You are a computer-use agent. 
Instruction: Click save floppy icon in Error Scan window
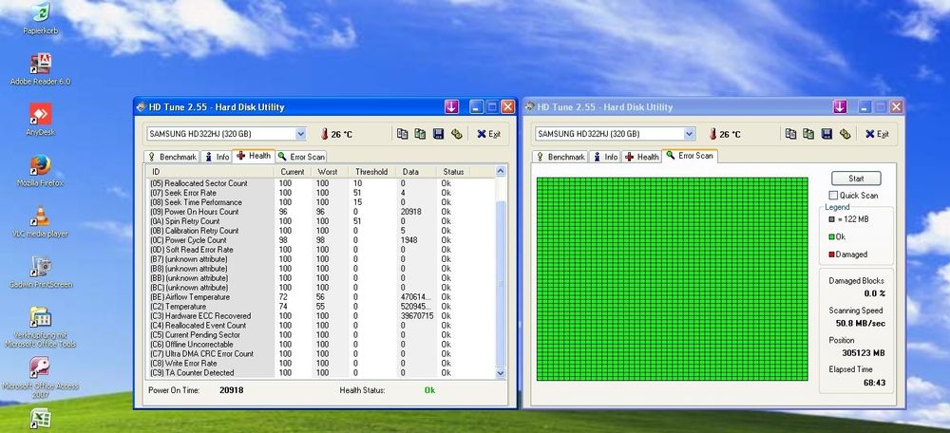point(826,135)
